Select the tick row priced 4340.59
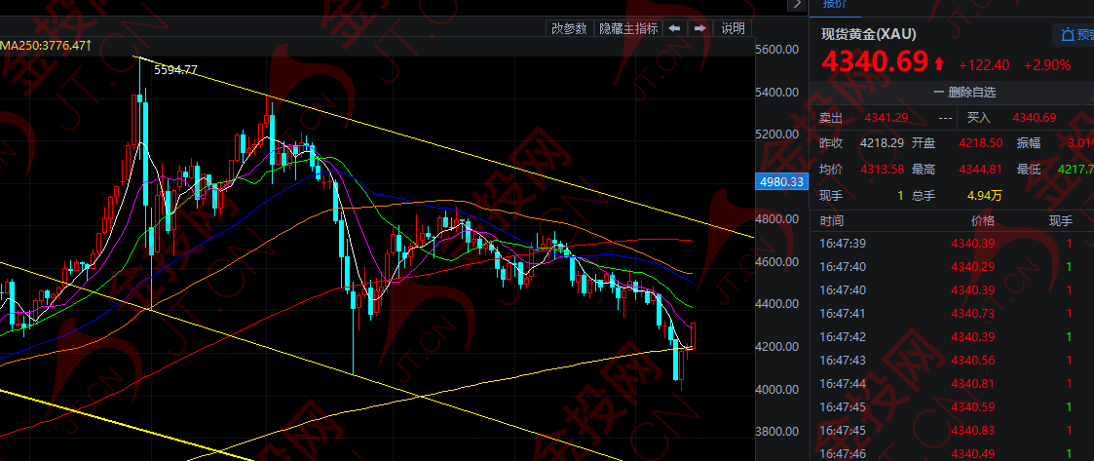The height and width of the screenshot is (461, 1094). tap(952, 407)
